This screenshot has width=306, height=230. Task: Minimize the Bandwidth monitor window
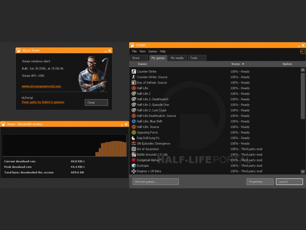pyautogui.click(x=122, y=125)
